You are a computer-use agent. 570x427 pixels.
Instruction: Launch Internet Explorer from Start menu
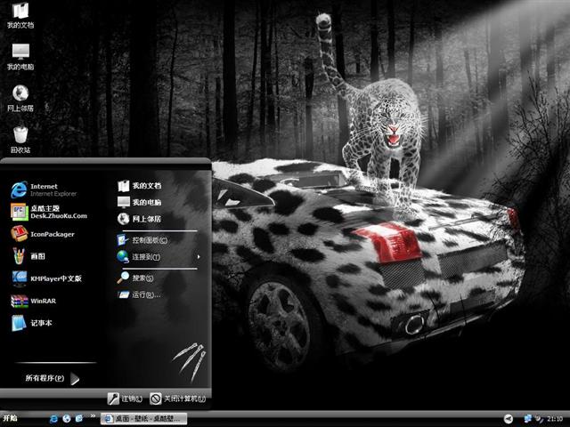(45, 189)
